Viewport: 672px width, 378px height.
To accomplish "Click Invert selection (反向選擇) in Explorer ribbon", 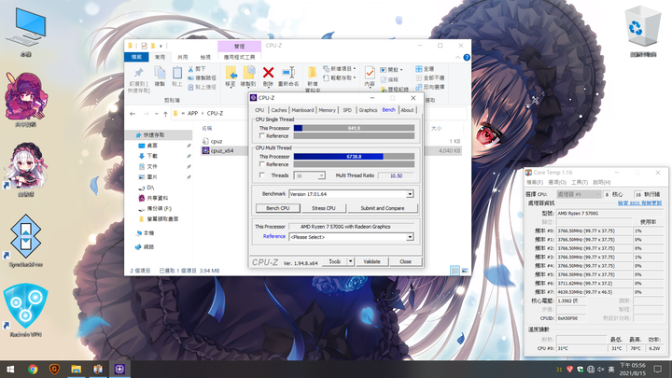I will 430,87.
